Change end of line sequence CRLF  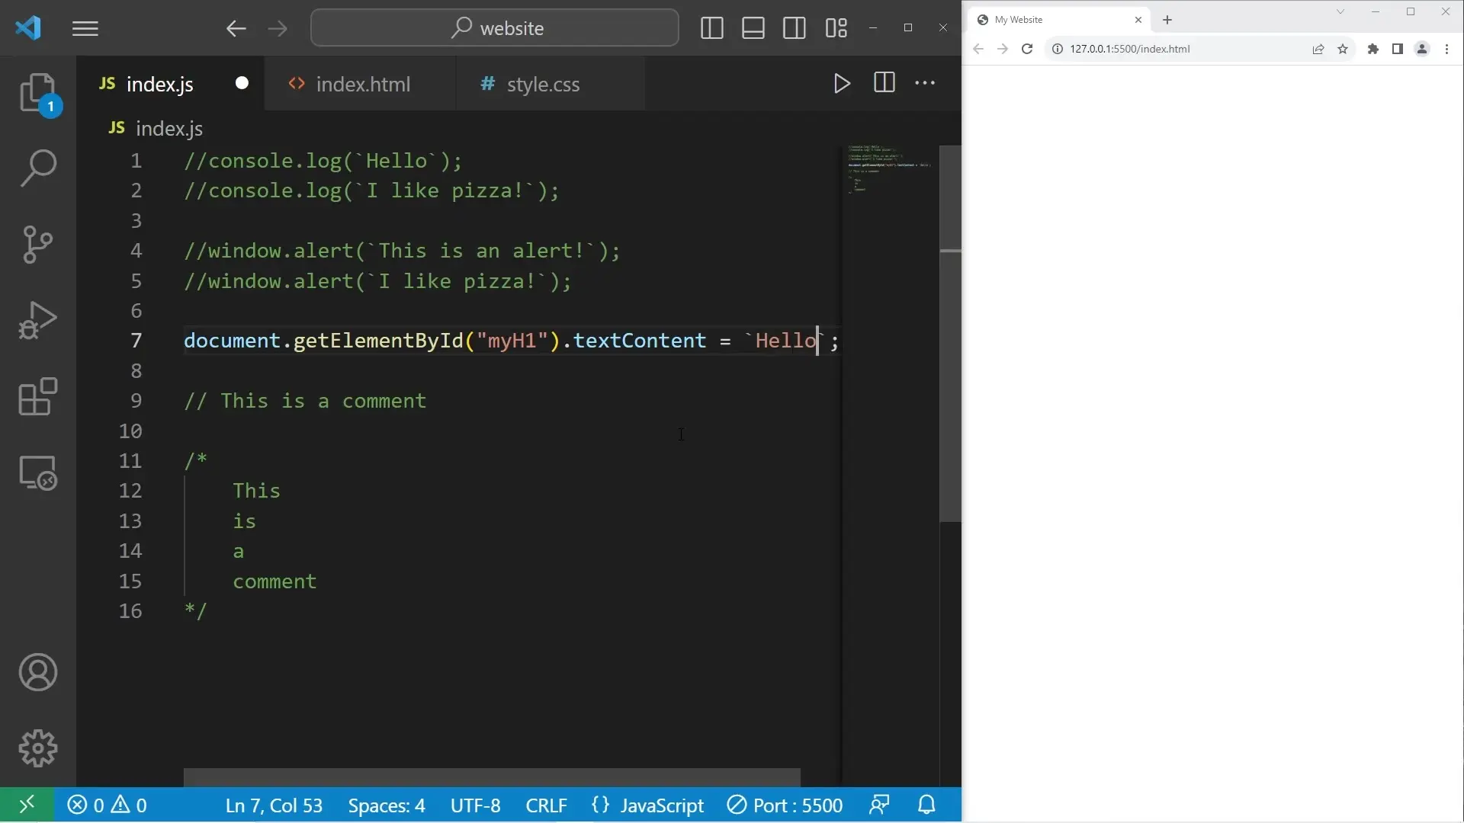pyautogui.click(x=546, y=805)
